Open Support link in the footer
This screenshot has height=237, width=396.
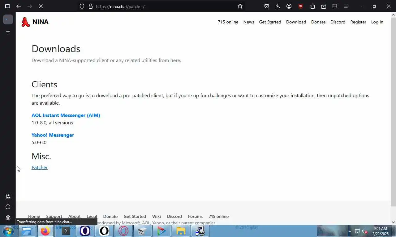(x=54, y=216)
